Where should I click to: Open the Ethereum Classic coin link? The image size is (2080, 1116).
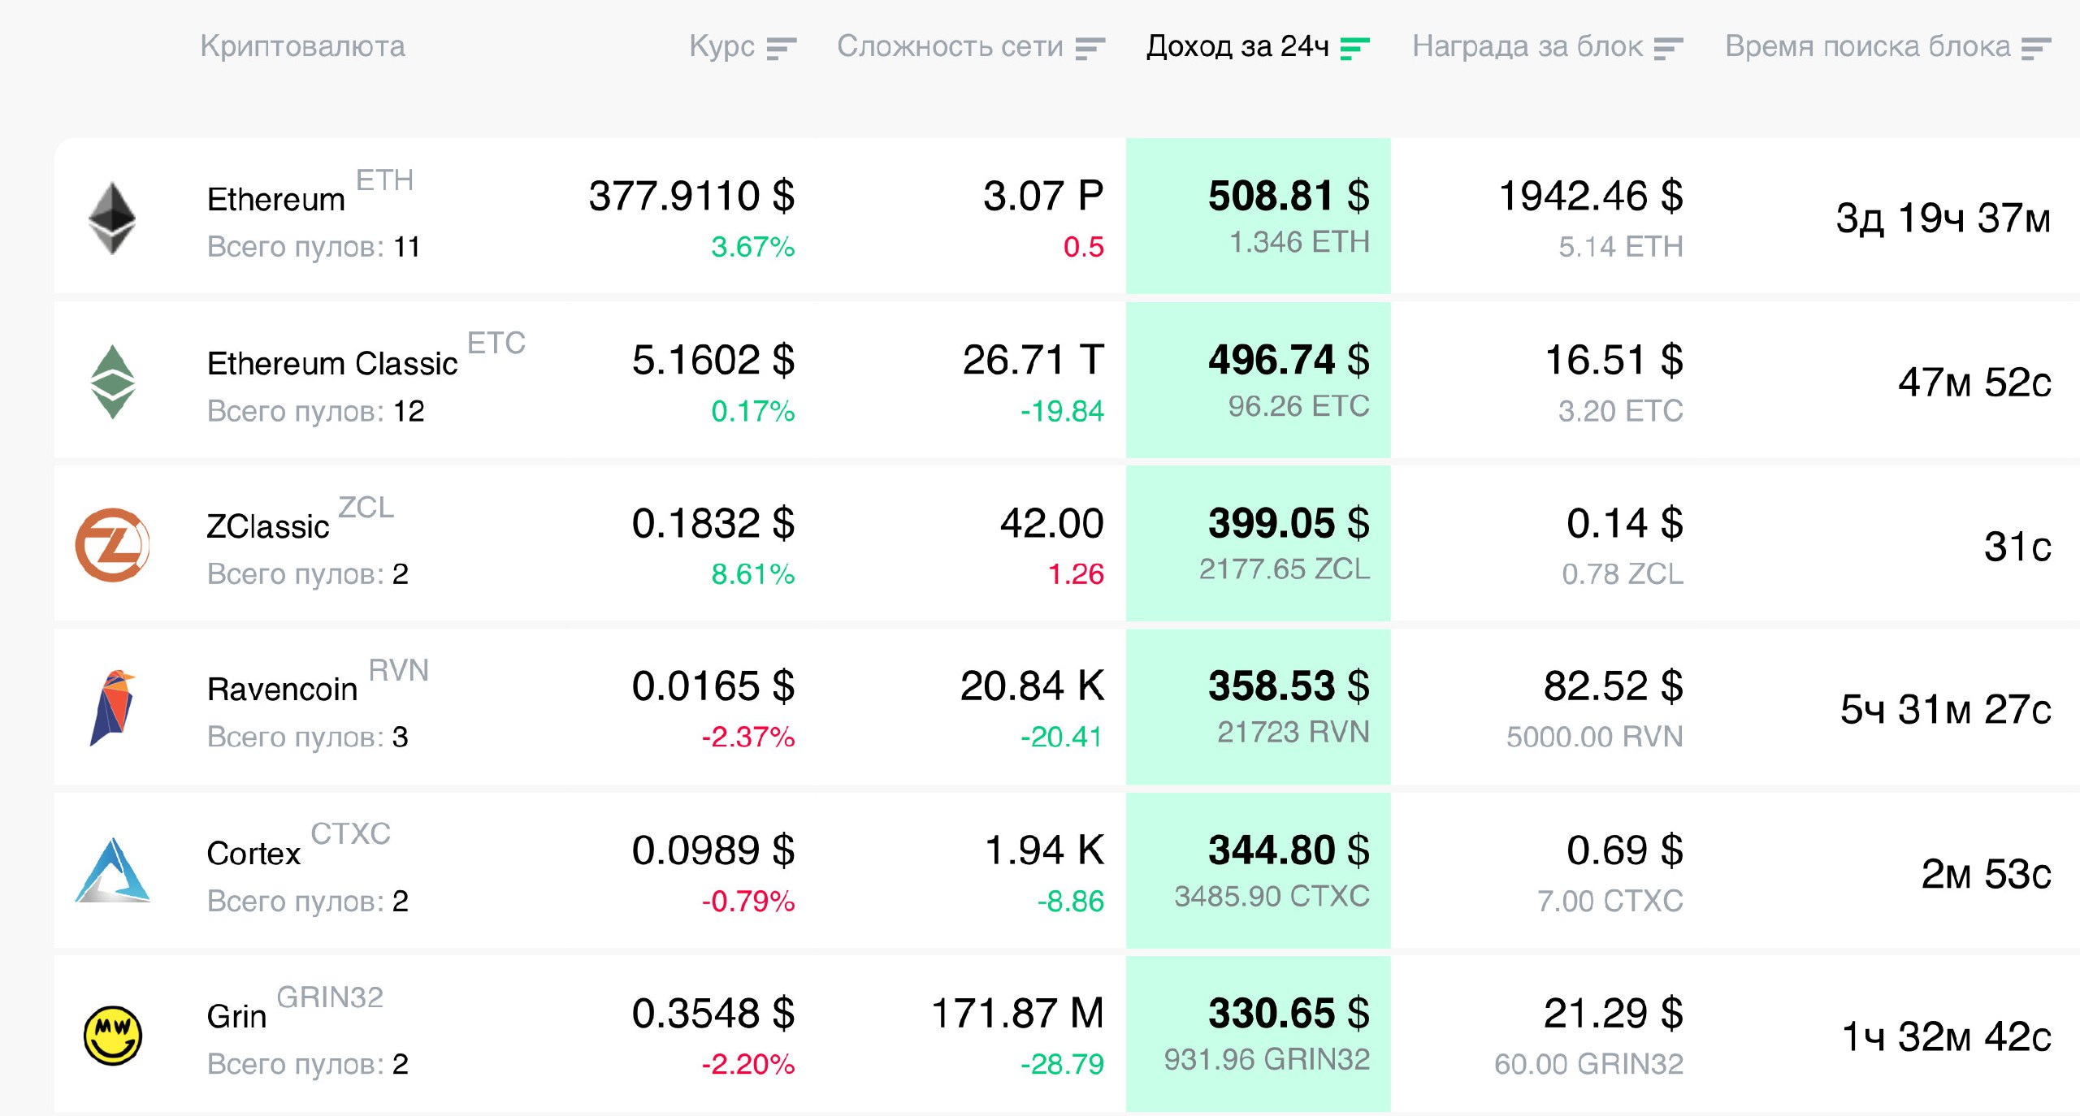[332, 364]
